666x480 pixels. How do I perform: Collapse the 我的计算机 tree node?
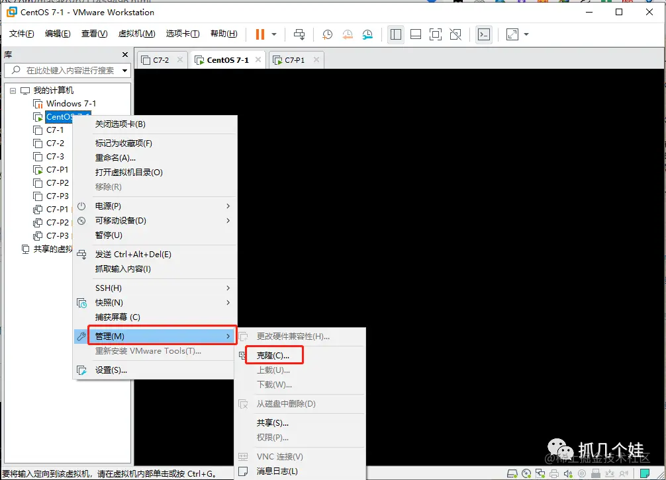click(13, 91)
